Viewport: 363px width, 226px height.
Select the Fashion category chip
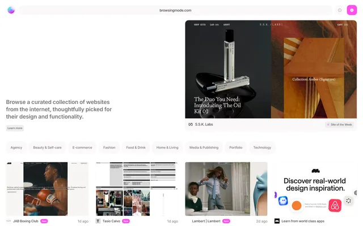click(x=109, y=147)
